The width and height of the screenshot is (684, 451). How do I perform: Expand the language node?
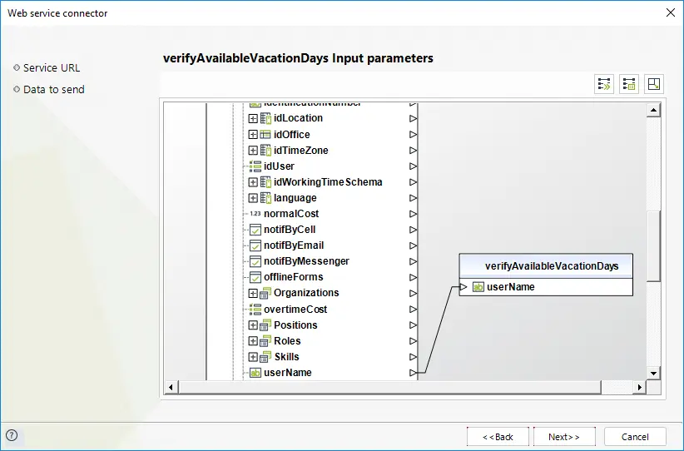253,198
